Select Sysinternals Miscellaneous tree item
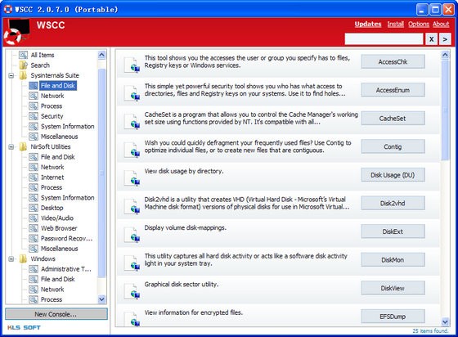This screenshot has width=458, height=337. click(x=59, y=137)
